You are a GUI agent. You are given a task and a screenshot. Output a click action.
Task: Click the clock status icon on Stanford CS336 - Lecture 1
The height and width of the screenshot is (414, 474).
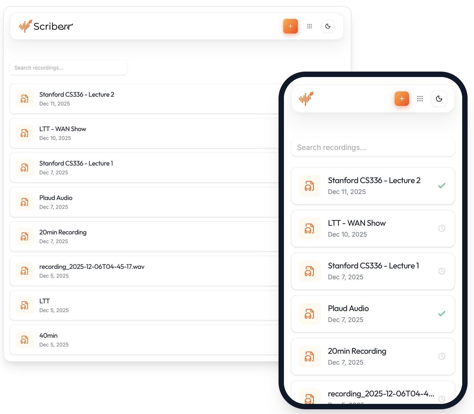(x=442, y=271)
